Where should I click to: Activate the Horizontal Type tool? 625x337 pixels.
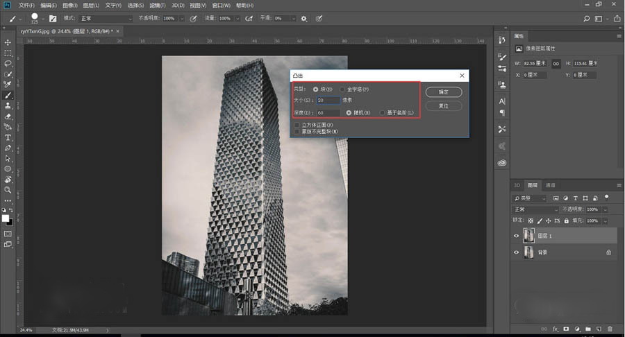[8, 137]
